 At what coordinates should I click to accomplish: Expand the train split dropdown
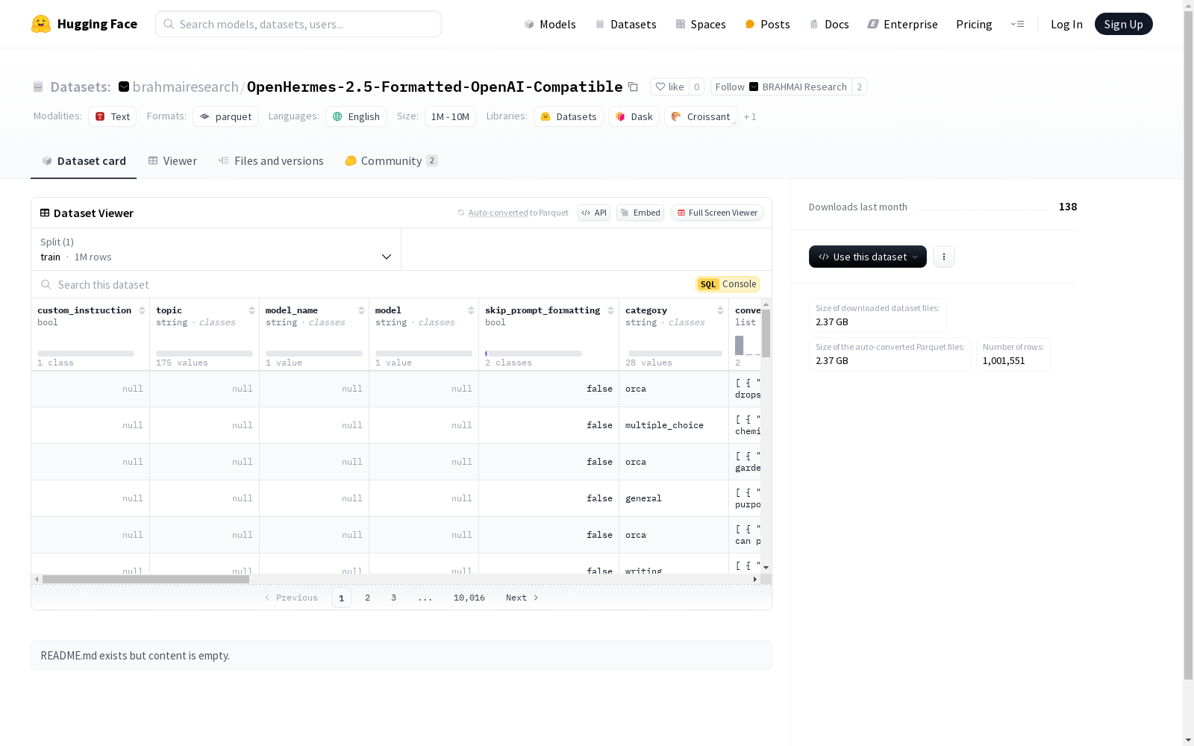tap(216, 249)
